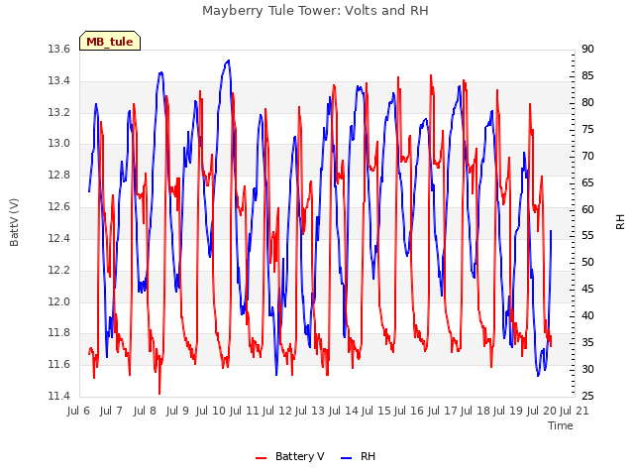Screen dimensions: 634x476
Task: Click the 55 tick on RH axis
Action: tap(587, 236)
